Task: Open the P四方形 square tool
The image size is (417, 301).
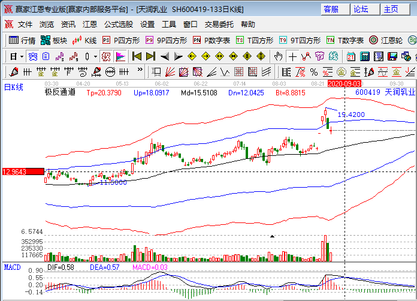Action: point(121,40)
